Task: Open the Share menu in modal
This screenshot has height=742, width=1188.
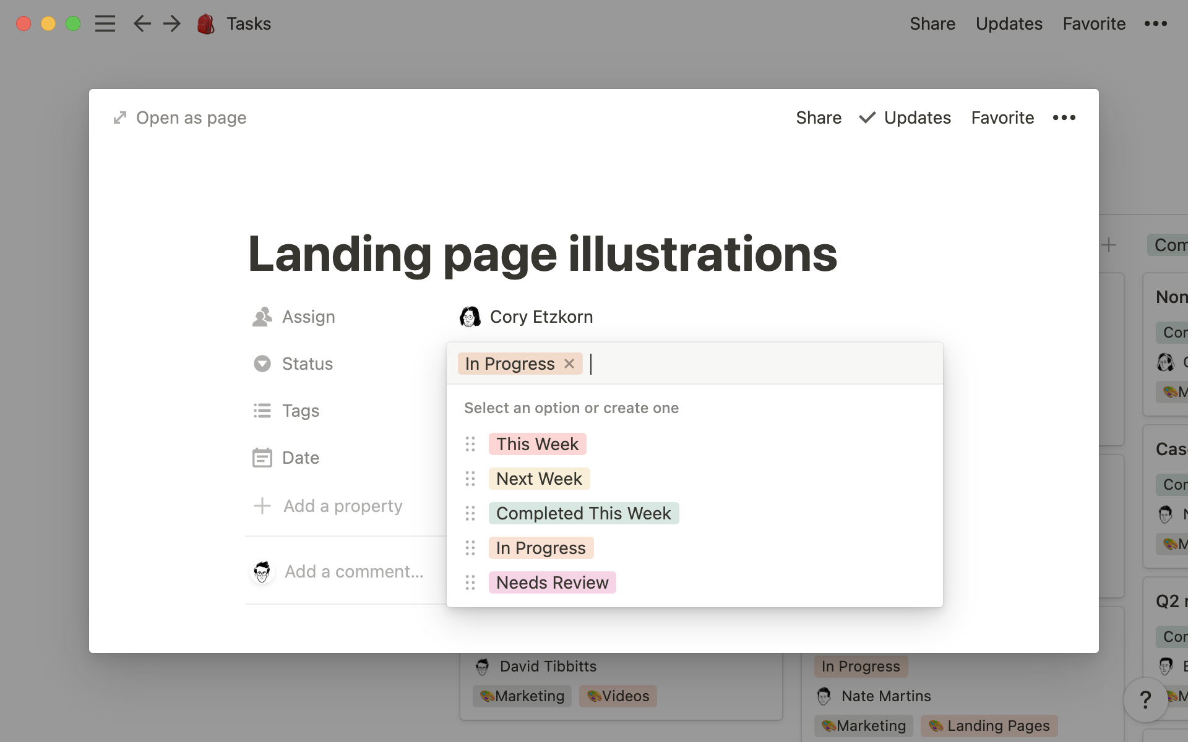Action: [x=819, y=117]
